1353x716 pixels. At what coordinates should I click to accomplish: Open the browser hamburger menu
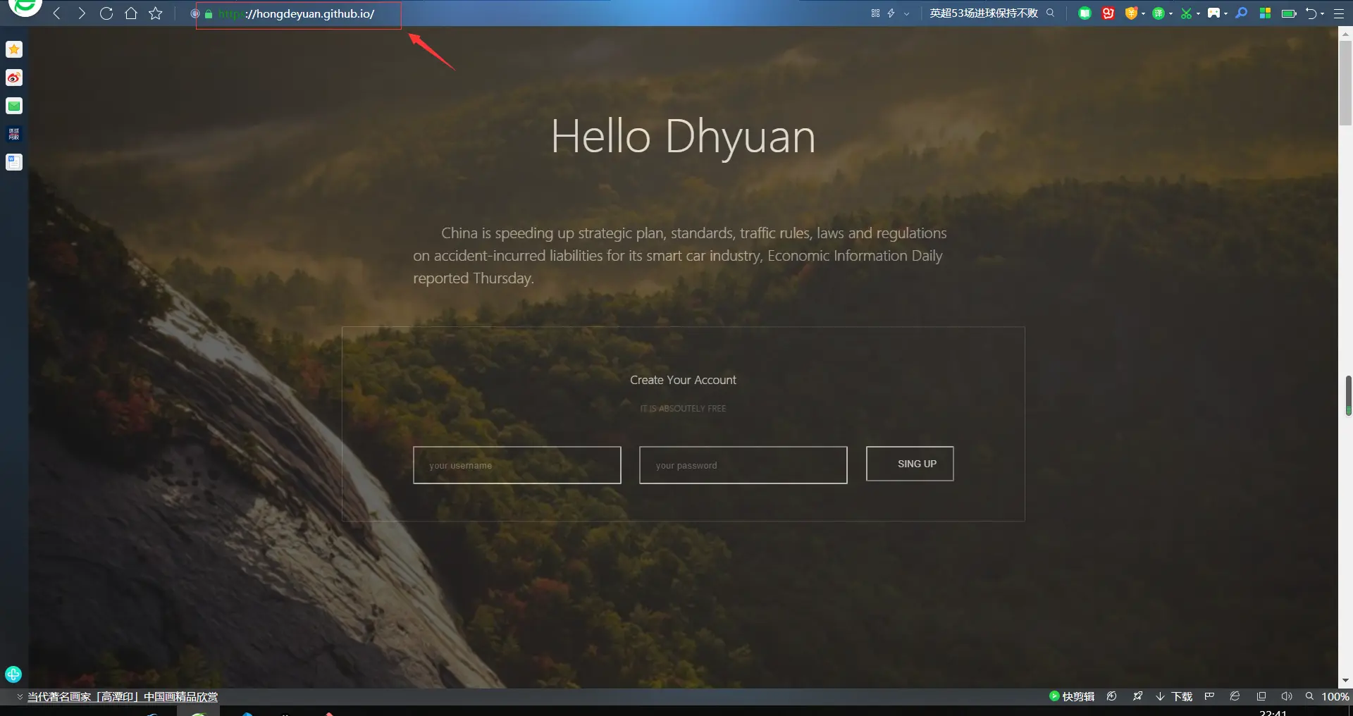tap(1339, 13)
